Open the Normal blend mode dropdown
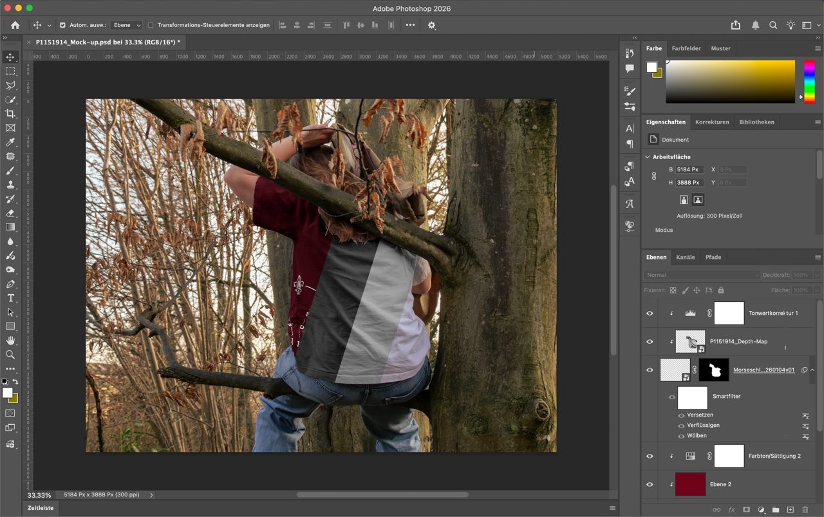Screen dimensions: 824x517 702,275
